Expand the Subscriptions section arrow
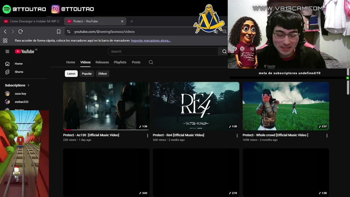Screen dimensions: 350x197 click(x=28, y=85)
